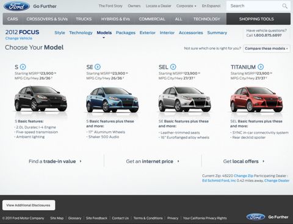Image resolution: width=293 pixels, height=224 pixels.
Task: Switch to the Interior tab
Action: pyautogui.click(x=167, y=33)
